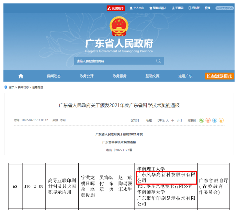Switch to 手机版 mobile version
This screenshot has height=210, width=238.
[194, 8]
